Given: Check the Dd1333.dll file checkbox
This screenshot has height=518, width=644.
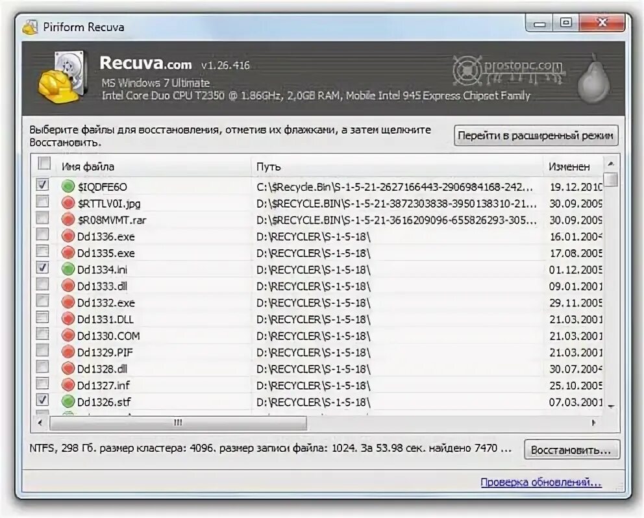Looking at the screenshot, I should (x=42, y=284).
